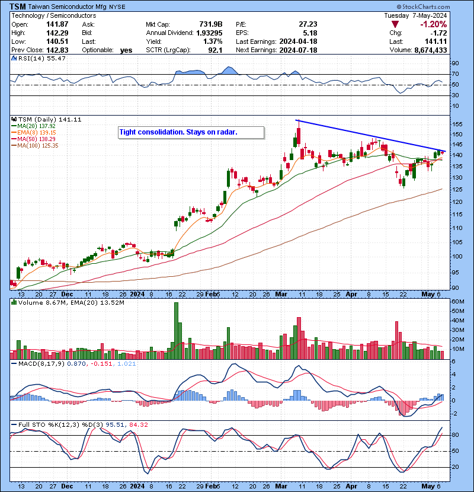
Task: Click the tallest green volume bar in January
Action: tap(176, 330)
